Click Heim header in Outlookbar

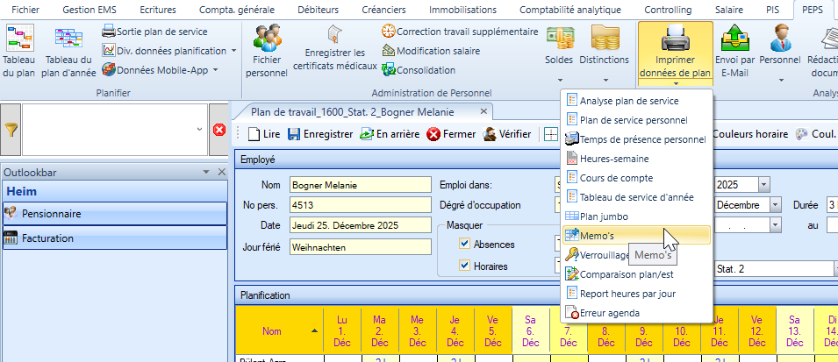[x=115, y=191]
